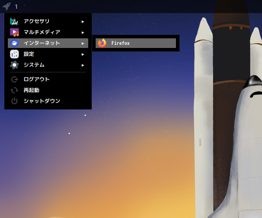Click the マルチメディア film and music icon
This screenshot has width=262, height=218.
coord(14,32)
